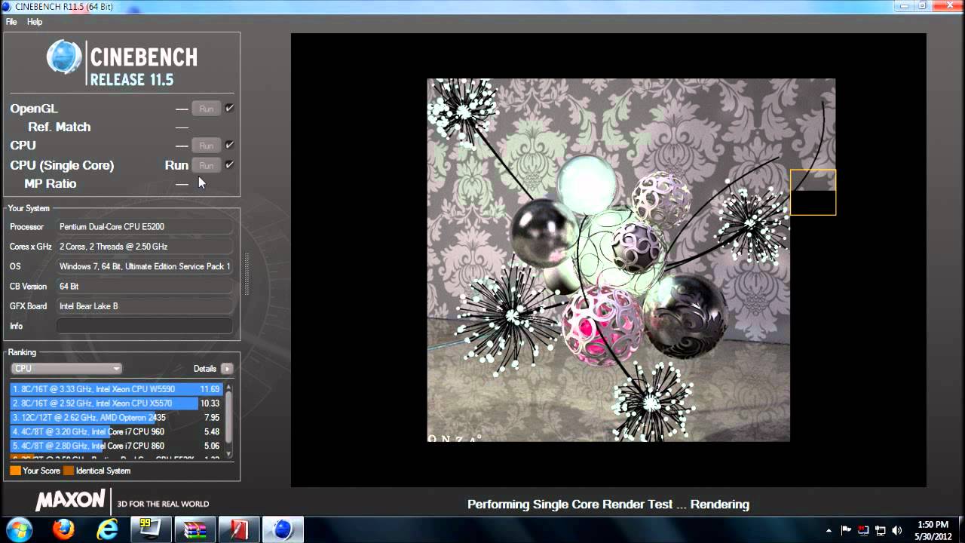Click the 11.69 score value
965x543 pixels.
[210, 389]
